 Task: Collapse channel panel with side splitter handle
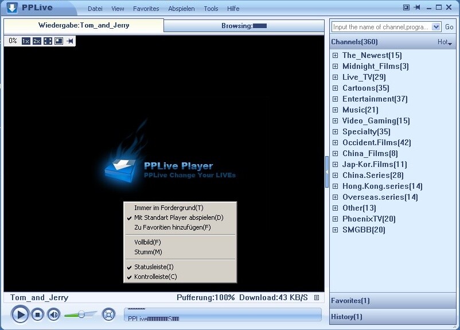tap(327, 172)
